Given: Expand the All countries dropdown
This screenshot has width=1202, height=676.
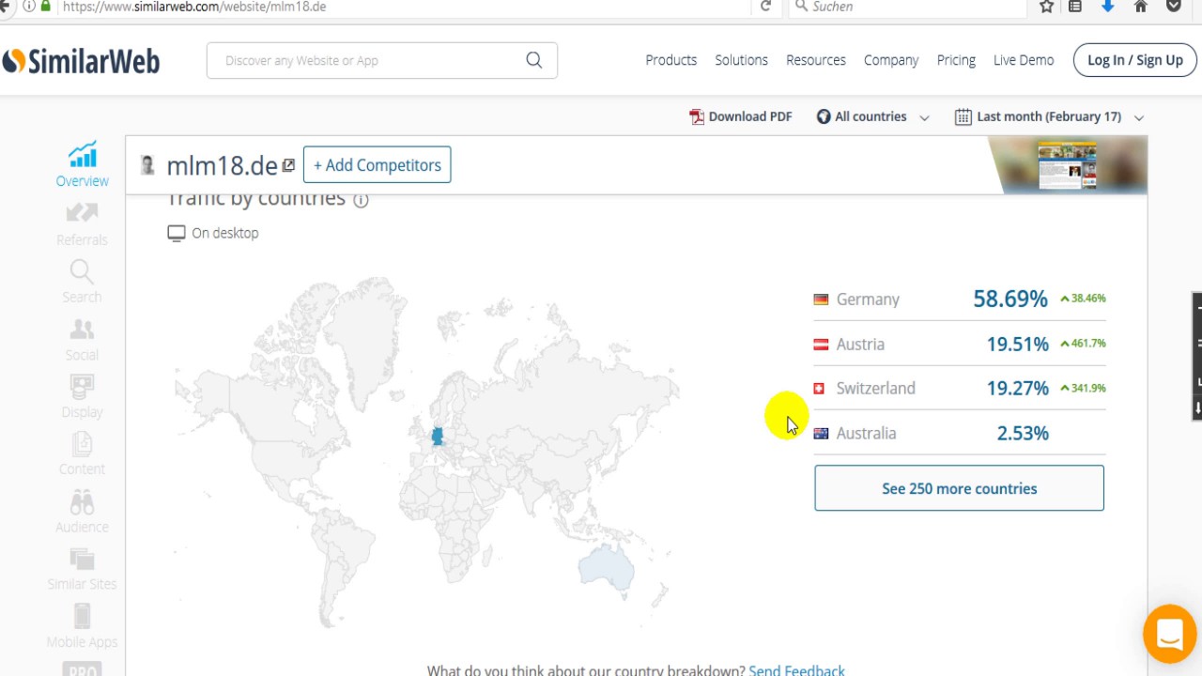Looking at the screenshot, I should click(x=872, y=116).
